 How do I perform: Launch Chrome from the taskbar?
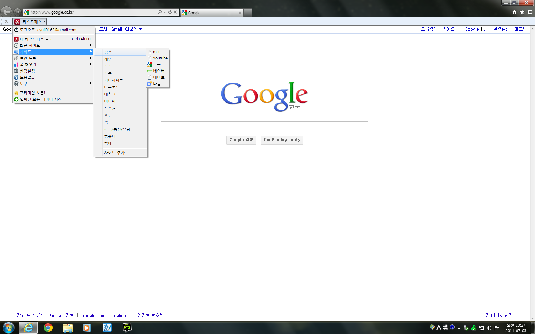(48, 328)
